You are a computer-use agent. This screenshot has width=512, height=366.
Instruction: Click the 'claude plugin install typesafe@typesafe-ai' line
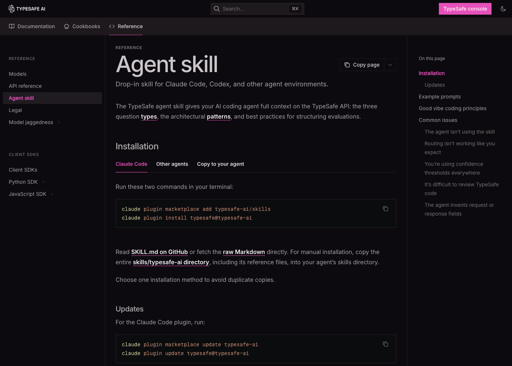coord(187,218)
